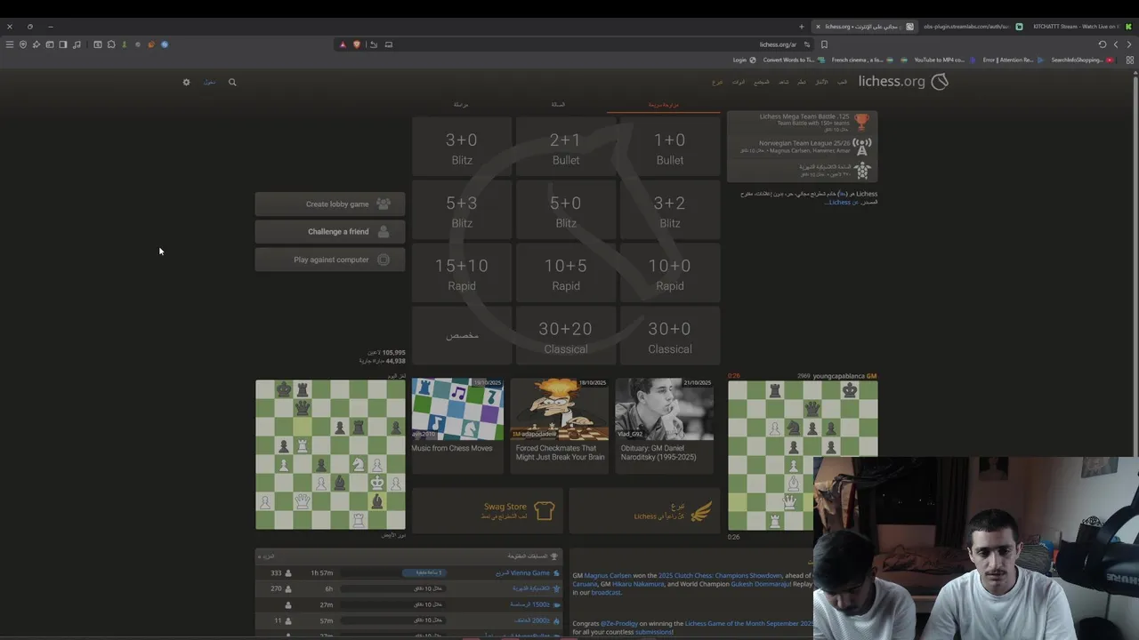Click the Lichess donate wings banner
The image size is (1139, 640).
[x=644, y=510]
